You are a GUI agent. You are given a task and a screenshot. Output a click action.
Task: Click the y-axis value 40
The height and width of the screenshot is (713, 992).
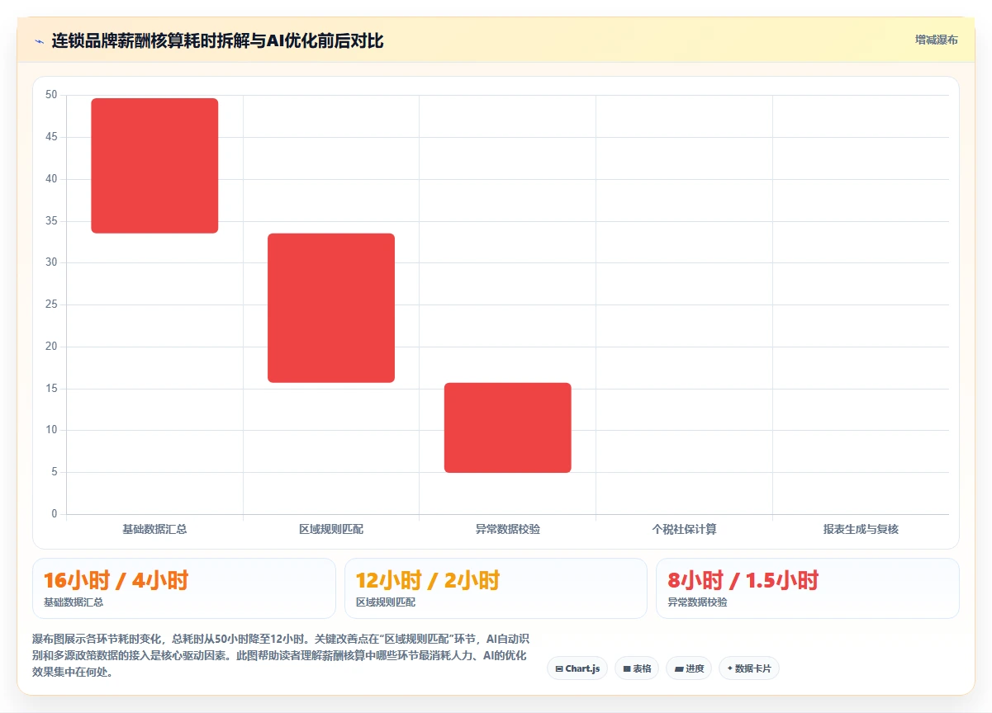[x=51, y=179]
